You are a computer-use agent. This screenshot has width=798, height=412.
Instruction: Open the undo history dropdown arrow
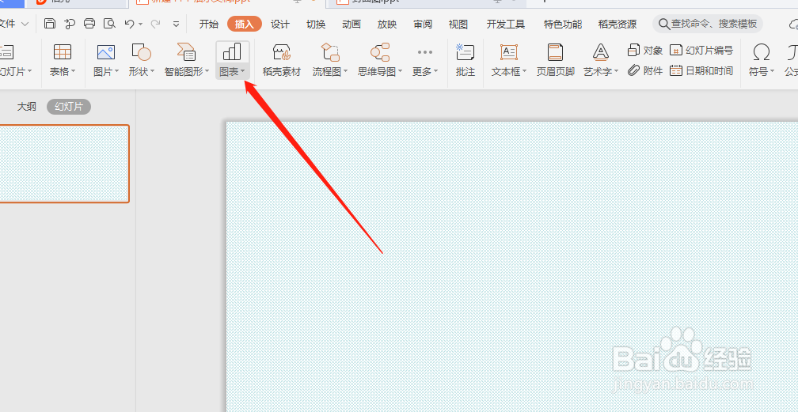click(140, 24)
